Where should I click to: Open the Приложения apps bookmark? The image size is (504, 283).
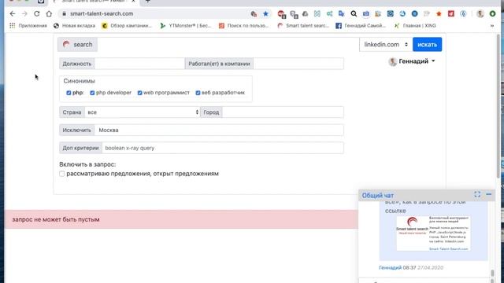pos(28,26)
